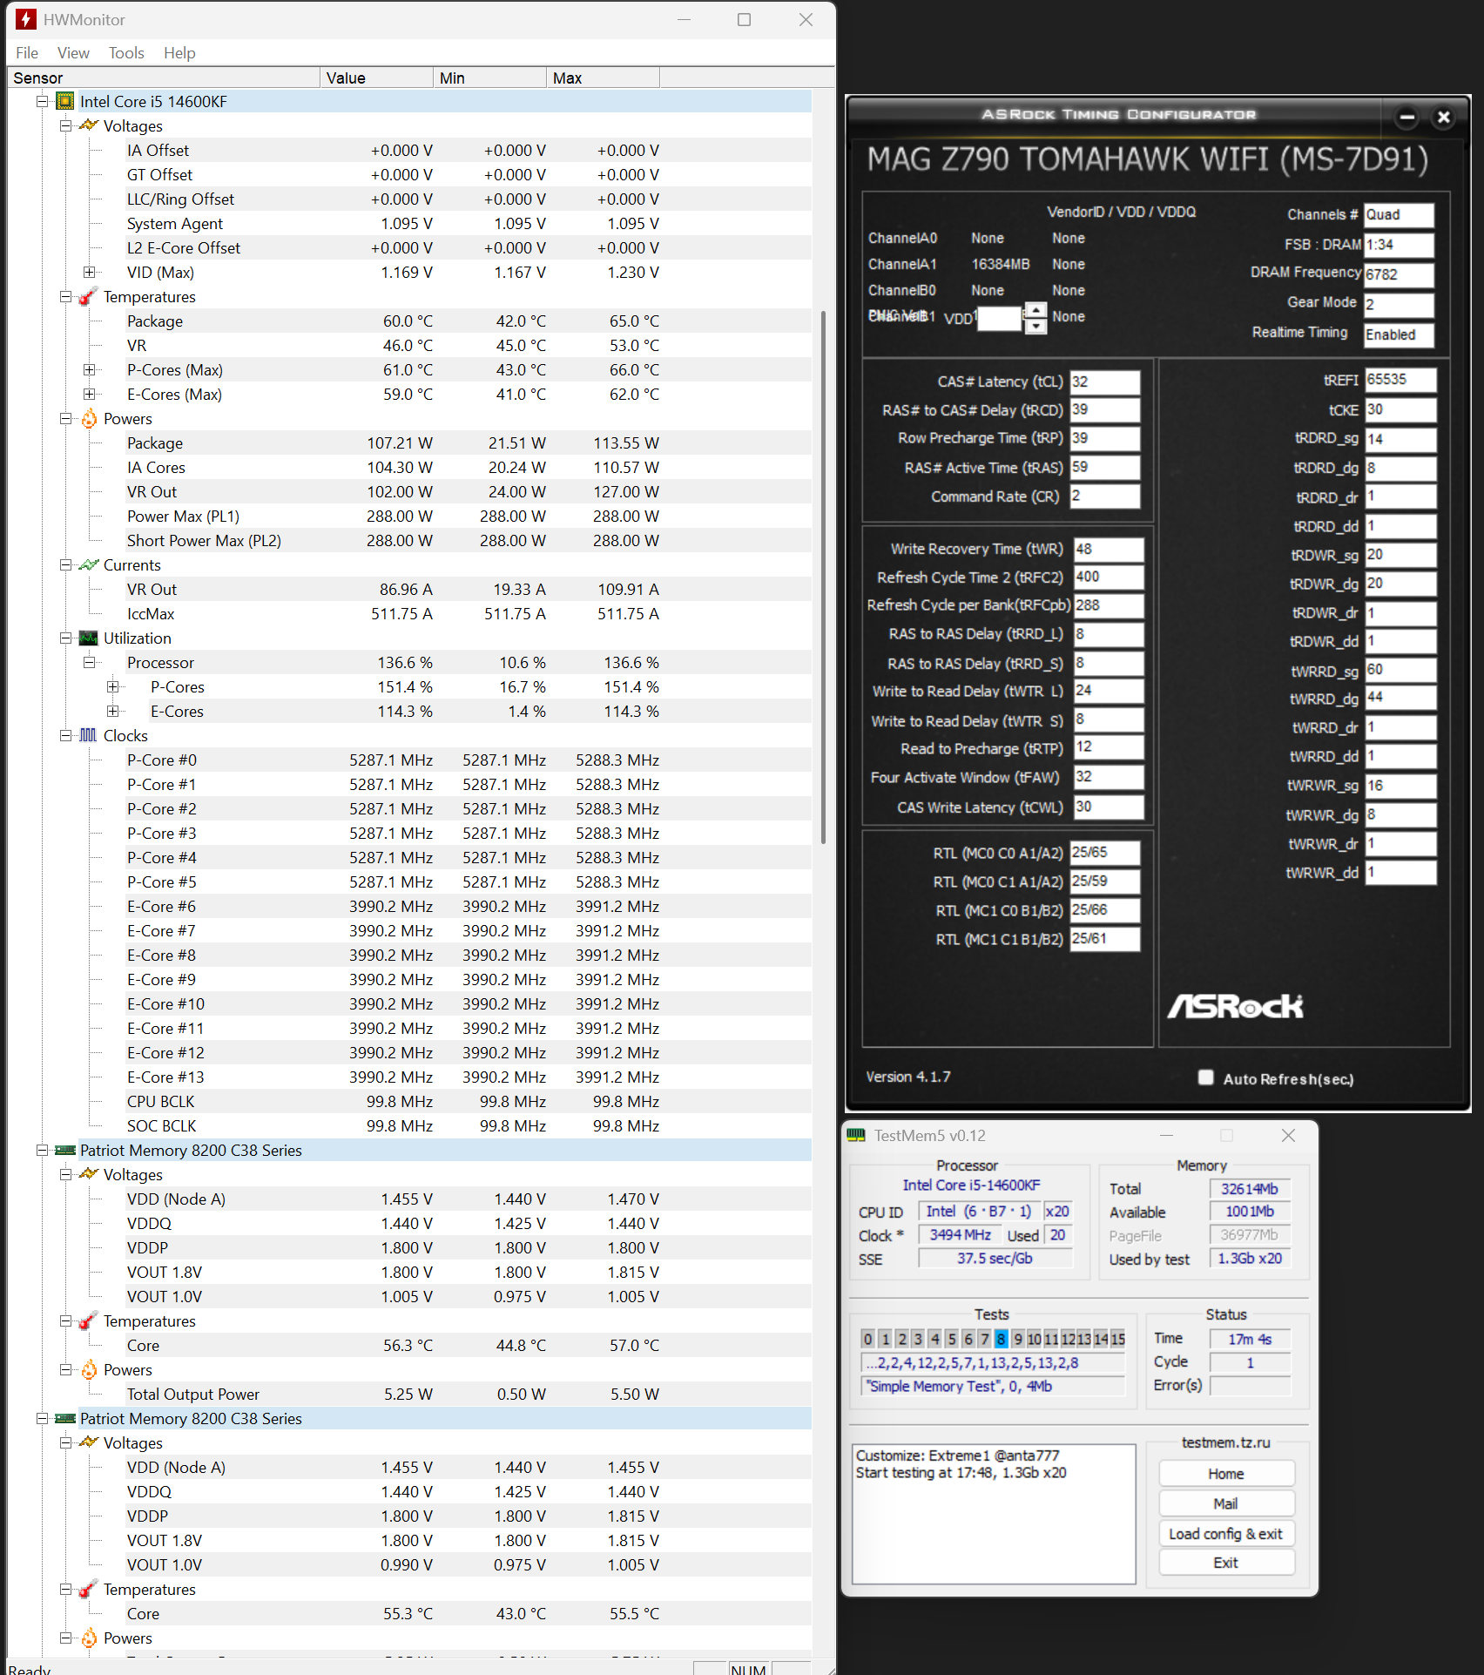Minimize the ASRock Timing Configurator window
Screen dimensions: 1484x1675
click(x=1406, y=118)
